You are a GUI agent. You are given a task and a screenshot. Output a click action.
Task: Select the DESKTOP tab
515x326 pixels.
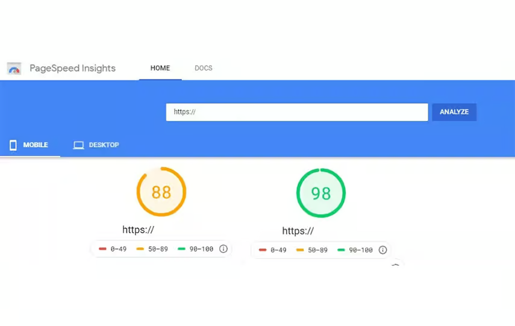[x=96, y=145]
